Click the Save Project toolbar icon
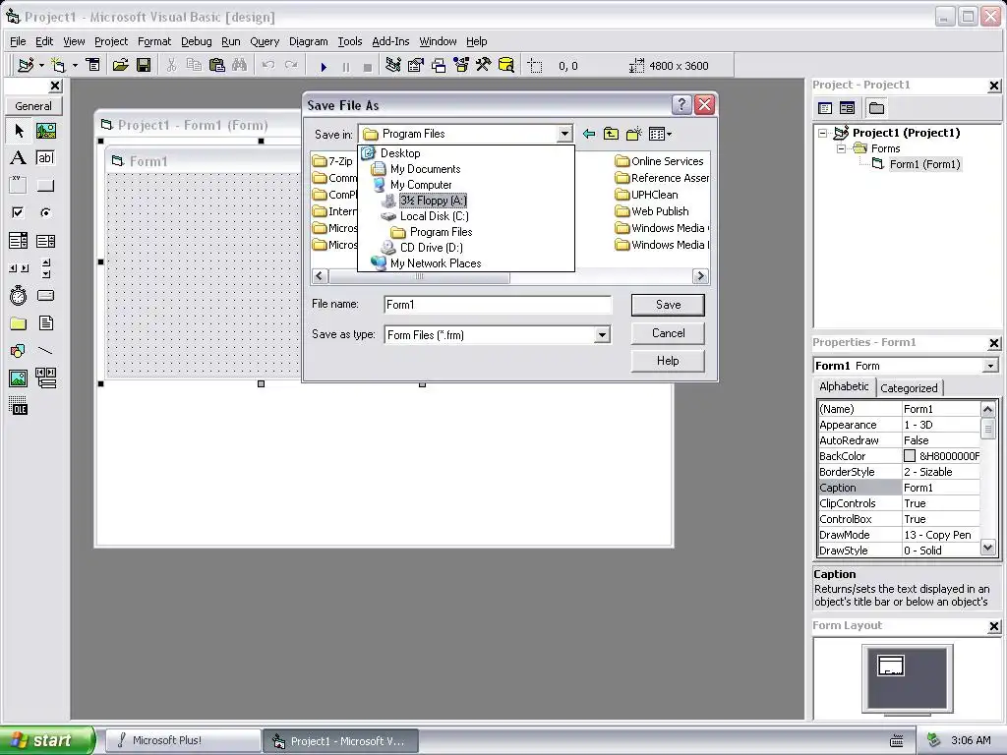 pos(144,66)
